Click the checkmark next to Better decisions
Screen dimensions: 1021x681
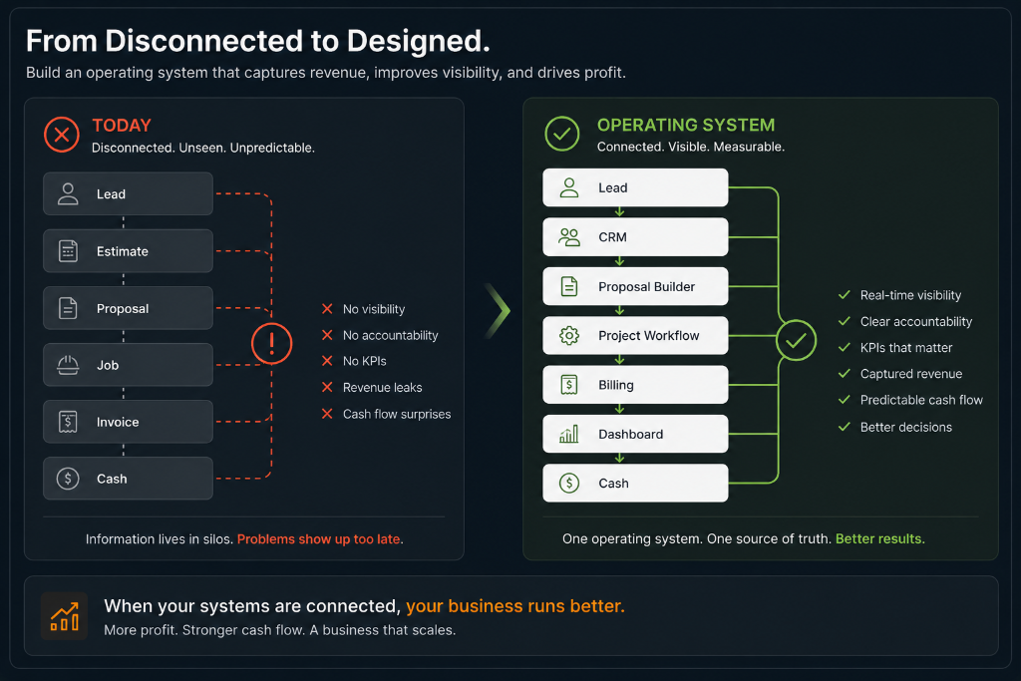[845, 427]
